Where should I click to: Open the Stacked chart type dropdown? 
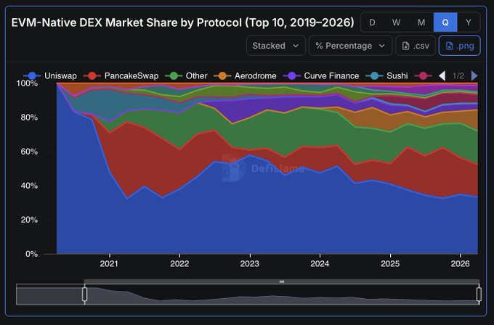[x=276, y=46]
